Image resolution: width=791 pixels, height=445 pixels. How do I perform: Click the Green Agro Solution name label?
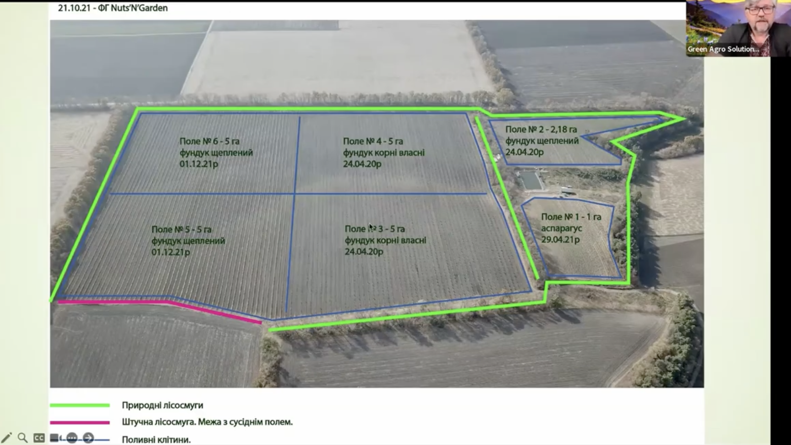723,49
